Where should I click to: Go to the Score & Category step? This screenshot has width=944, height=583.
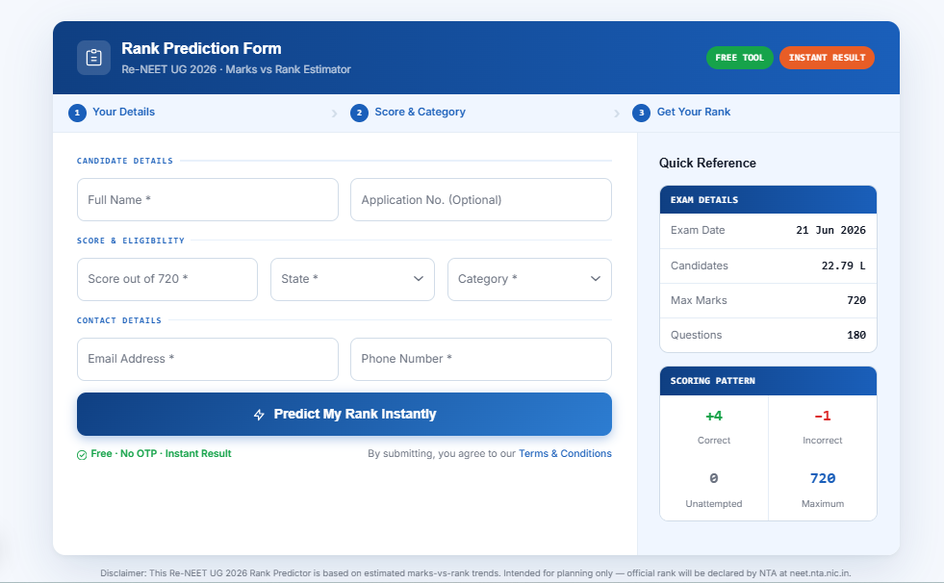420,112
